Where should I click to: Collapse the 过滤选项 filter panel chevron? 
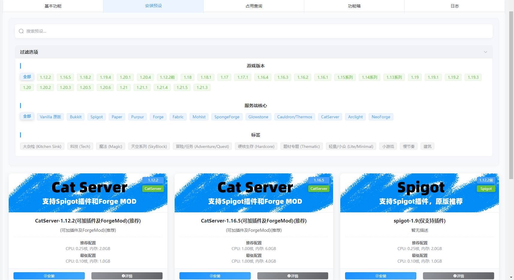(x=485, y=52)
